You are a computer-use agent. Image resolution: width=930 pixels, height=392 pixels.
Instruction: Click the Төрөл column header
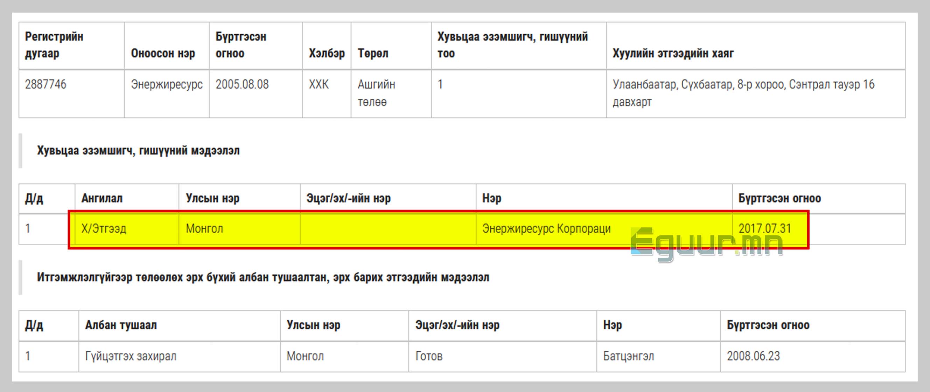pyautogui.click(x=391, y=46)
